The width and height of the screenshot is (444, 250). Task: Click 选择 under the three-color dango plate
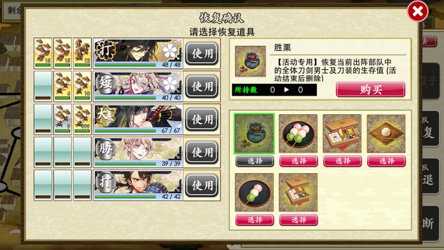pyautogui.click(x=298, y=161)
